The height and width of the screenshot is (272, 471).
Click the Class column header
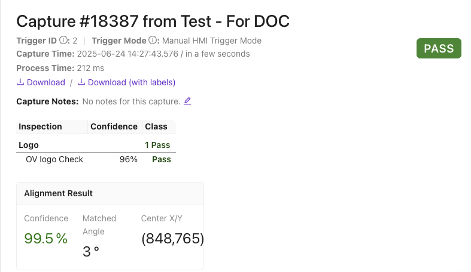tap(156, 126)
